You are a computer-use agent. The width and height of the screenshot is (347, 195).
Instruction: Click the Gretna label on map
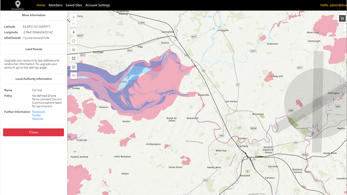pos(165,42)
